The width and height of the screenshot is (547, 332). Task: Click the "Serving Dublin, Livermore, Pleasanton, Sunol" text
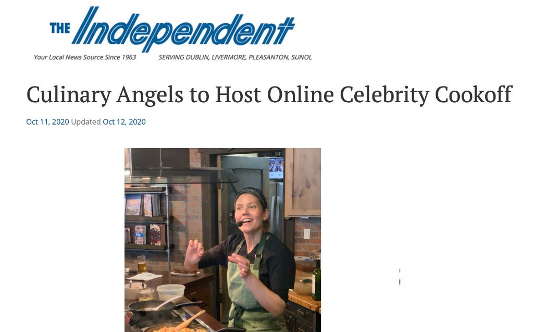235,57
